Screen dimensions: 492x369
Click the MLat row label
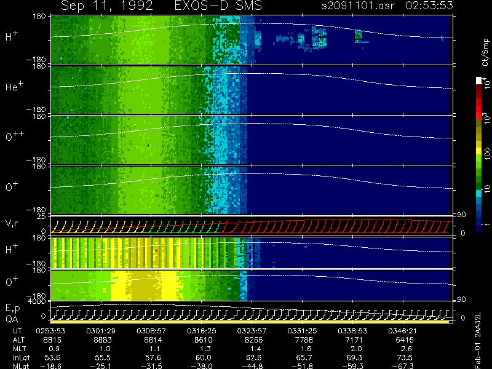pos(22,366)
